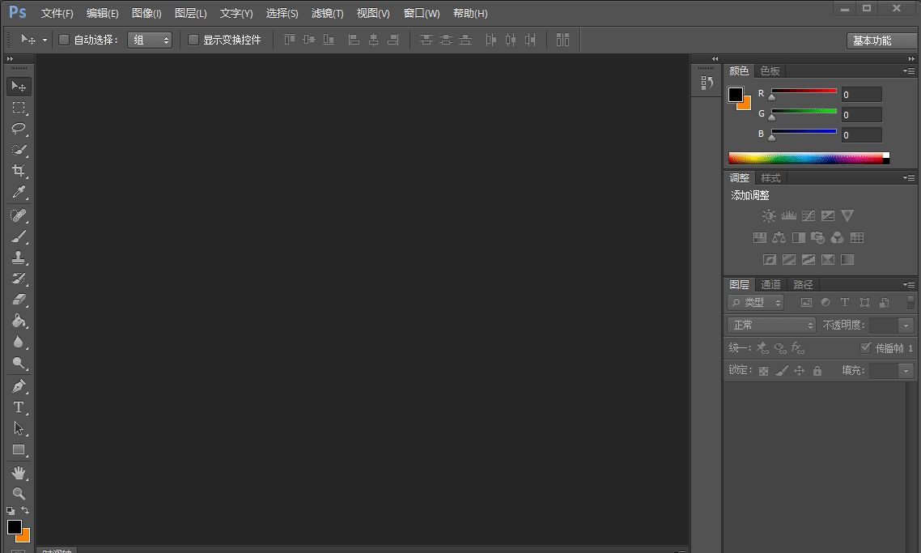This screenshot has width=921, height=553.
Task: Select the Horizontal Type tool
Action: [x=19, y=407]
